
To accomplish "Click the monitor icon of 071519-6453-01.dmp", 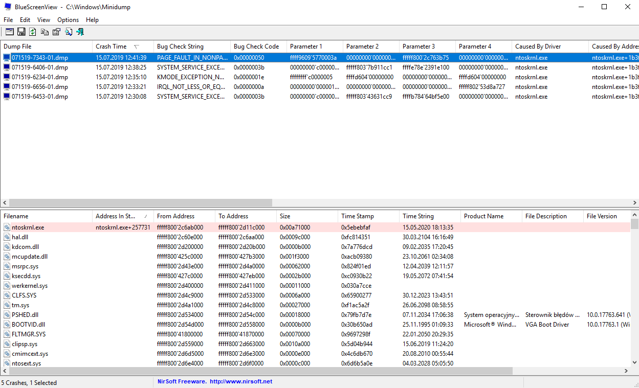I will (x=7, y=97).
